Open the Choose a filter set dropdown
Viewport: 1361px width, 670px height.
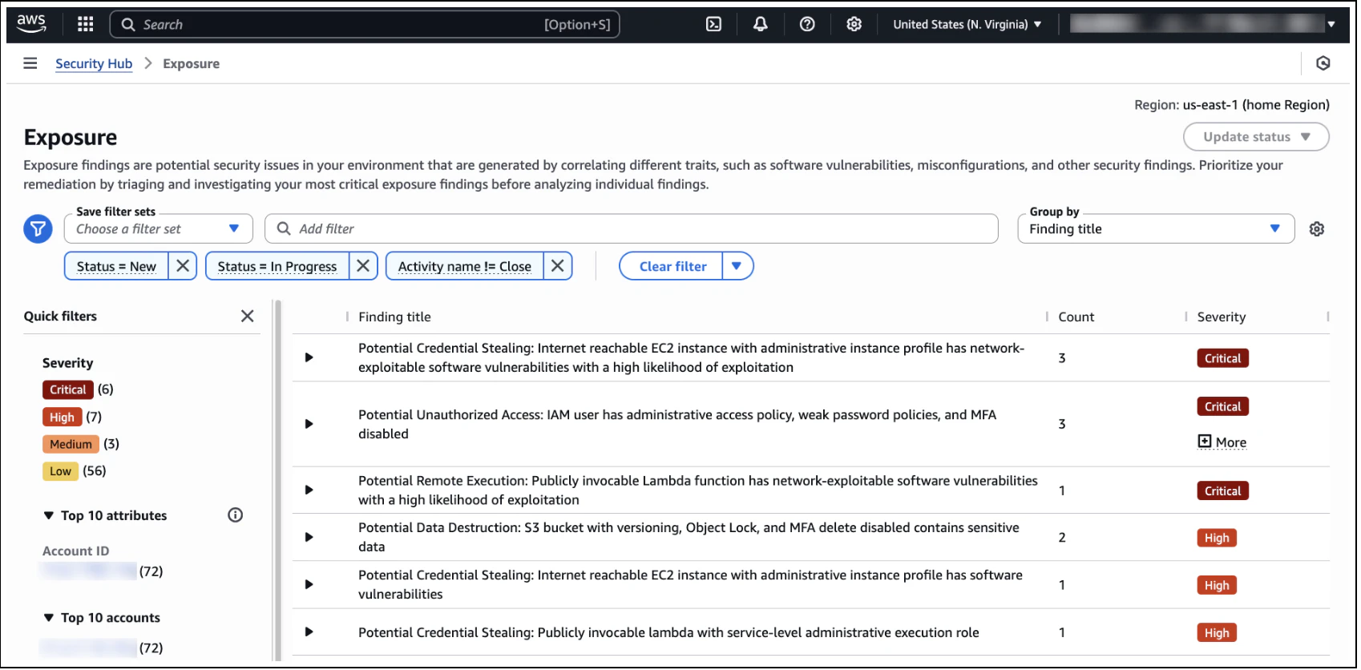[x=159, y=229]
